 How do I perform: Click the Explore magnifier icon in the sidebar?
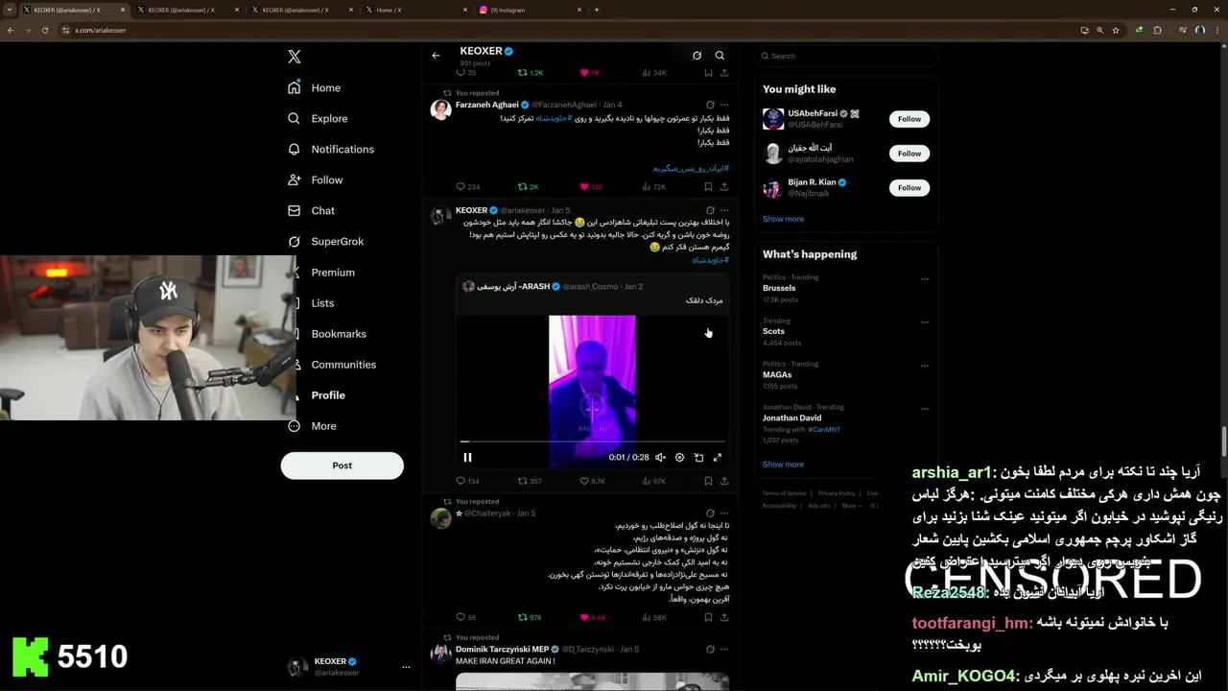coord(294,118)
